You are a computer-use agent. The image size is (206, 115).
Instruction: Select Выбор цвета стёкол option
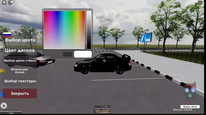(20, 61)
